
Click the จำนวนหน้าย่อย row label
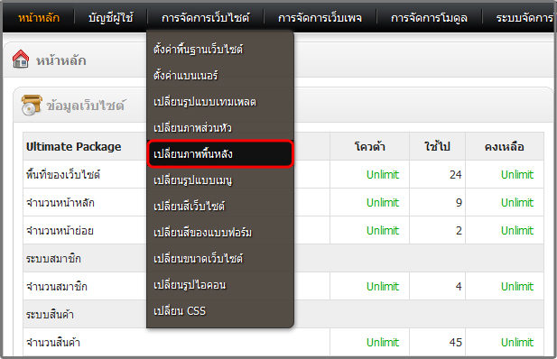(60, 230)
